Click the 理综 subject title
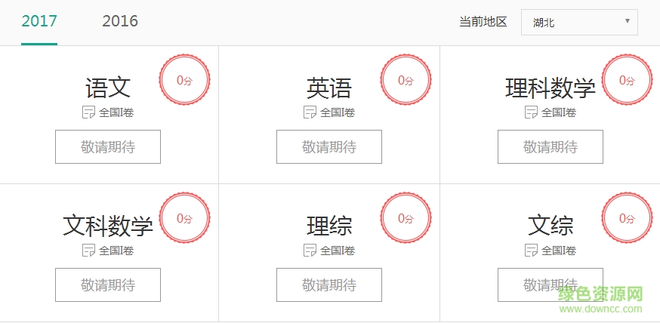 point(329,226)
